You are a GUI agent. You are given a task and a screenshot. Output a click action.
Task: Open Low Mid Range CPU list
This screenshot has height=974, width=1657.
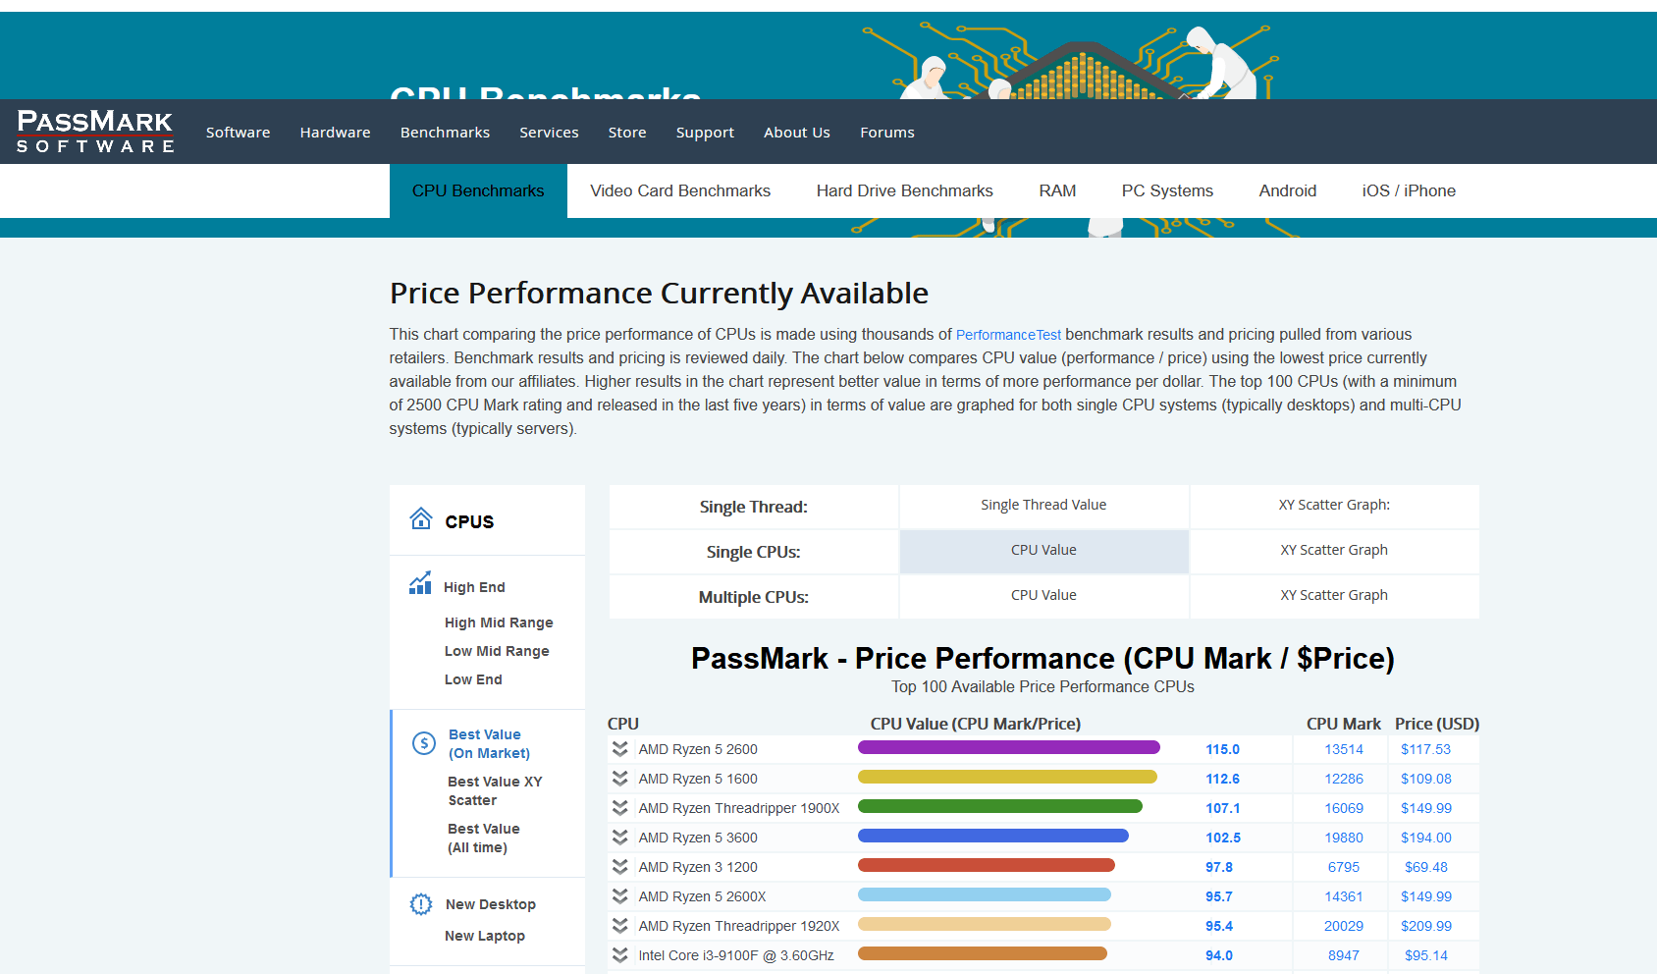(497, 651)
